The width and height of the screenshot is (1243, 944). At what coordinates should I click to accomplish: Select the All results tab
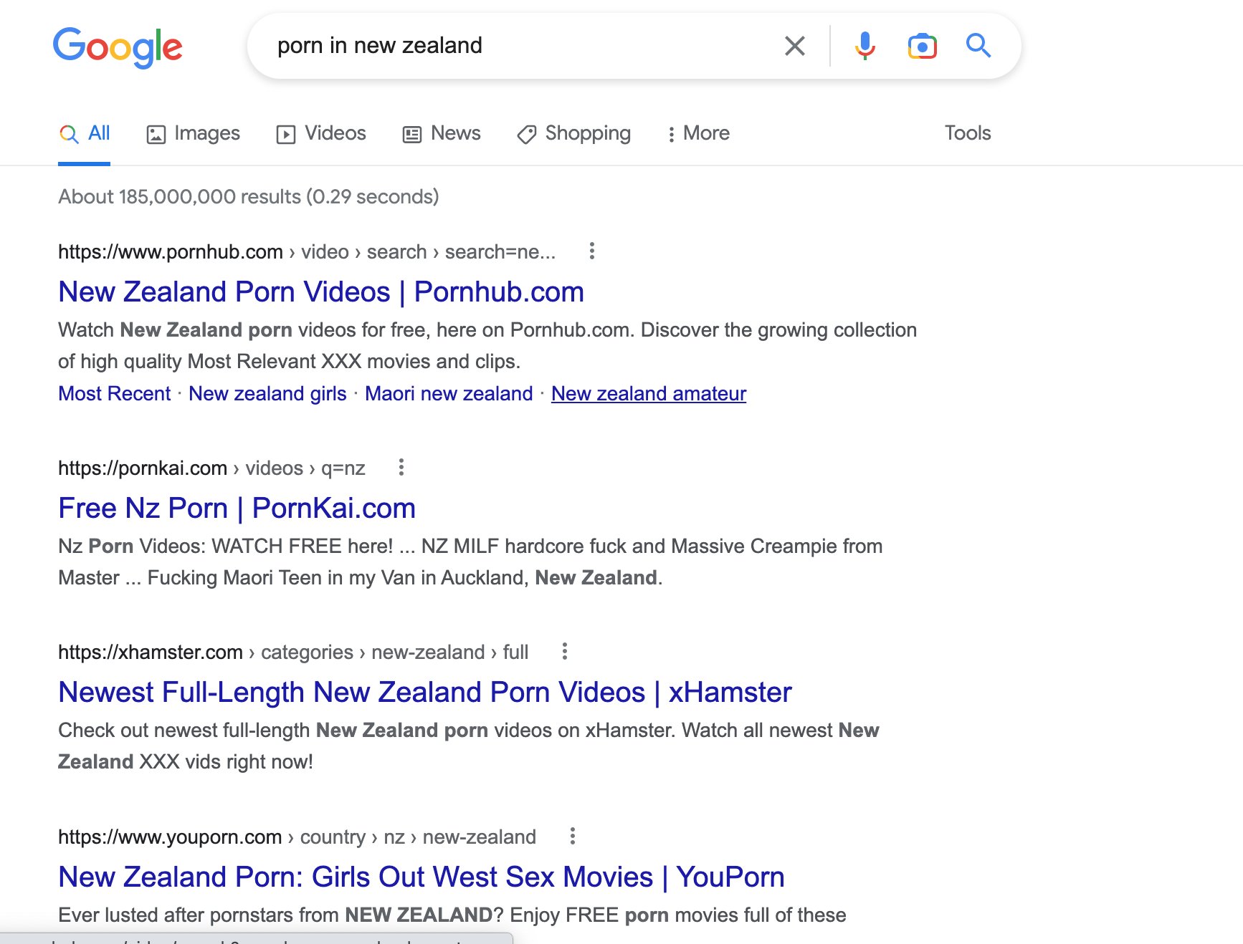click(x=85, y=133)
